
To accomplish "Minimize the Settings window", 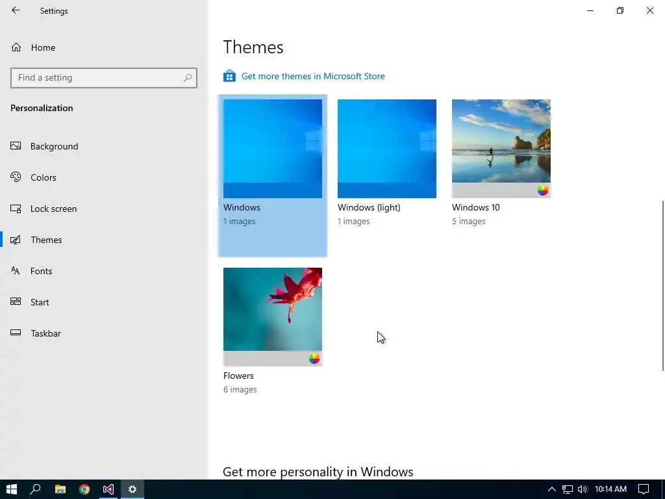I will [x=590, y=10].
